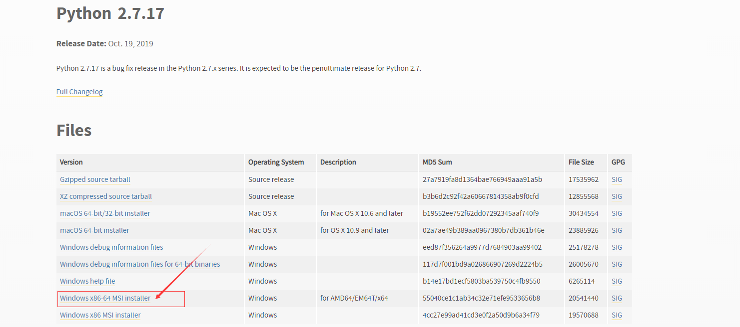Download the Windows x86-64 MSI installer
740x327 pixels.
pyautogui.click(x=105, y=298)
